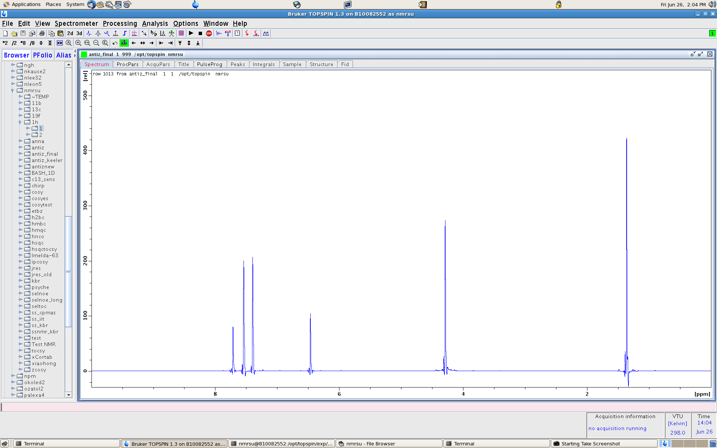Click the Print icon in toolbar

coord(42,33)
